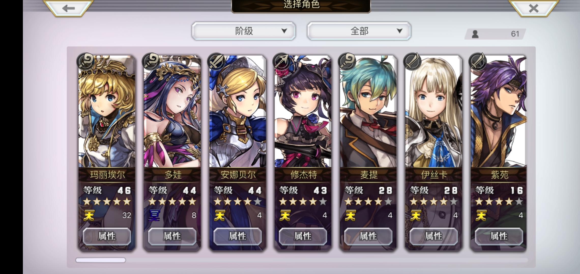Expand the 全部 filter dropdown
The width and height of the screenshot is (580, 274).
[359, 31]
